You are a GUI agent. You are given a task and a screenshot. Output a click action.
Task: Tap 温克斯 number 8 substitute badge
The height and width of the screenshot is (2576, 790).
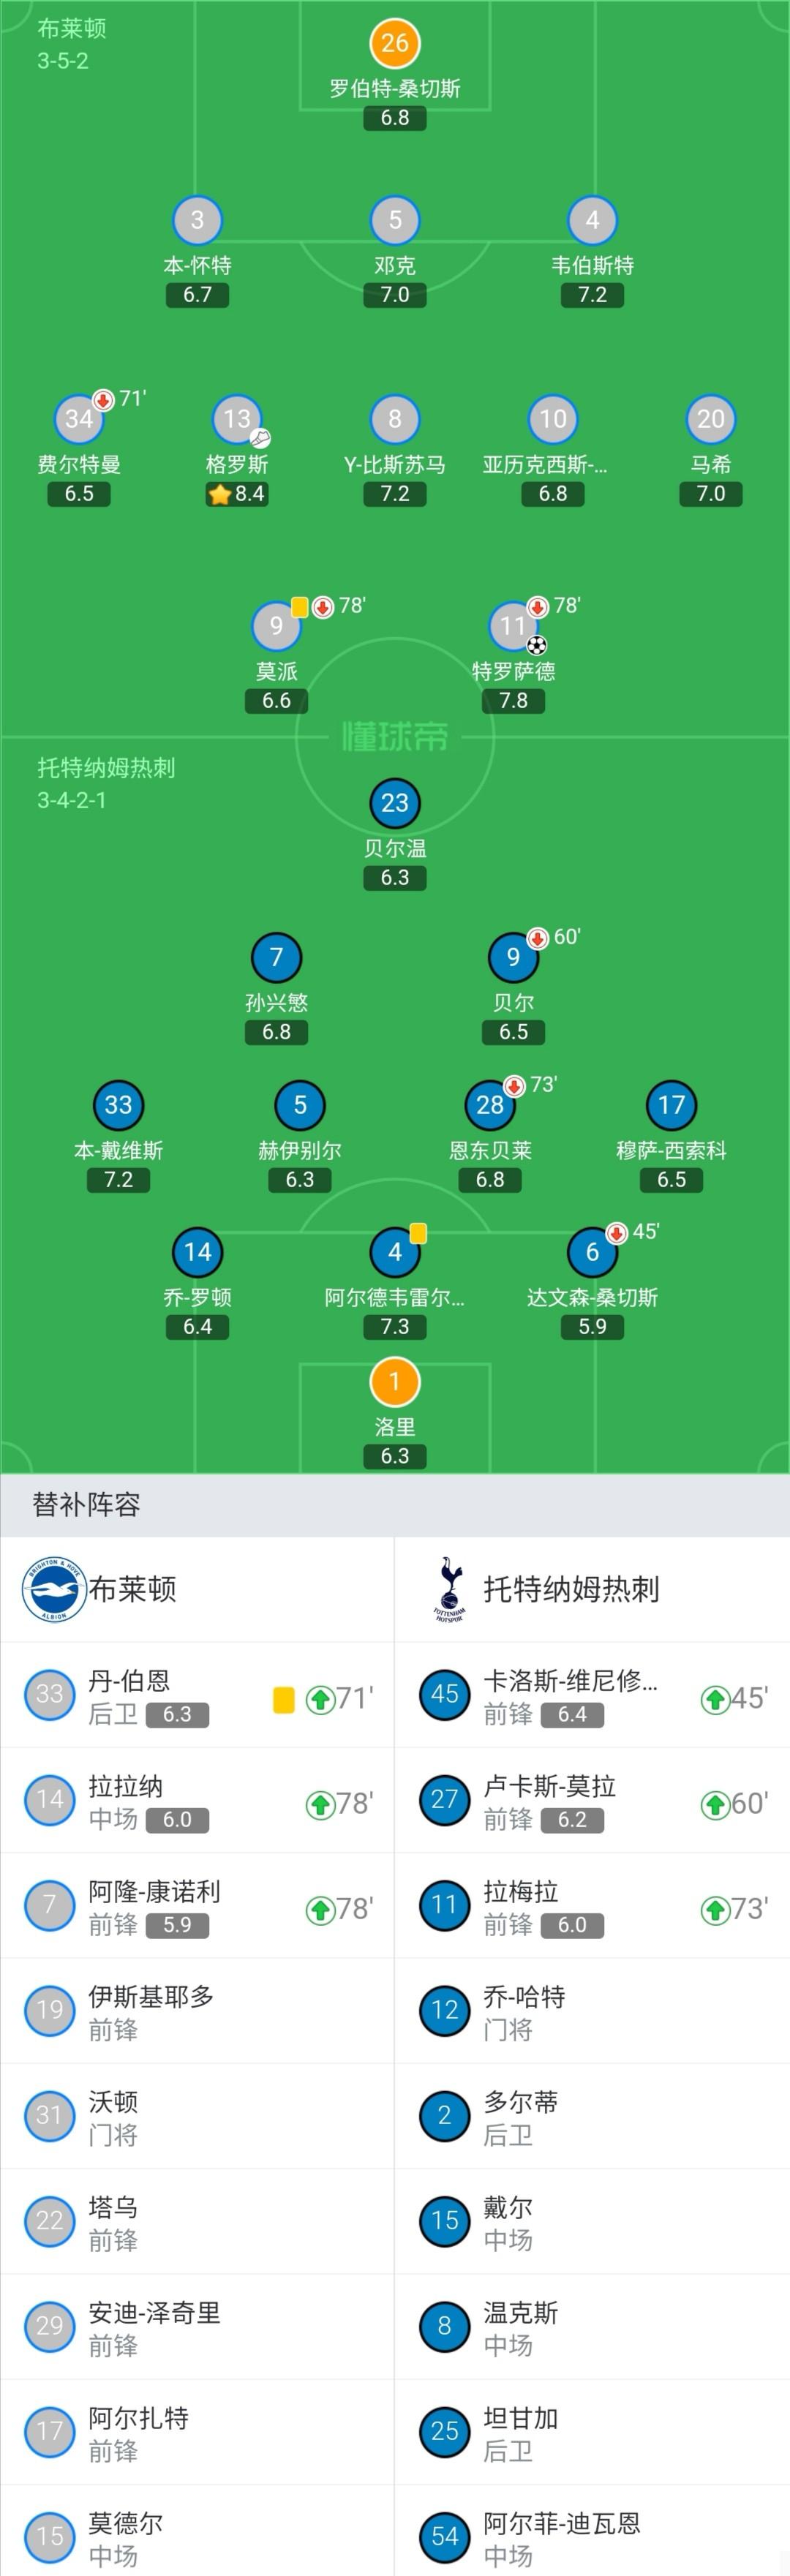click(445, 2326)
